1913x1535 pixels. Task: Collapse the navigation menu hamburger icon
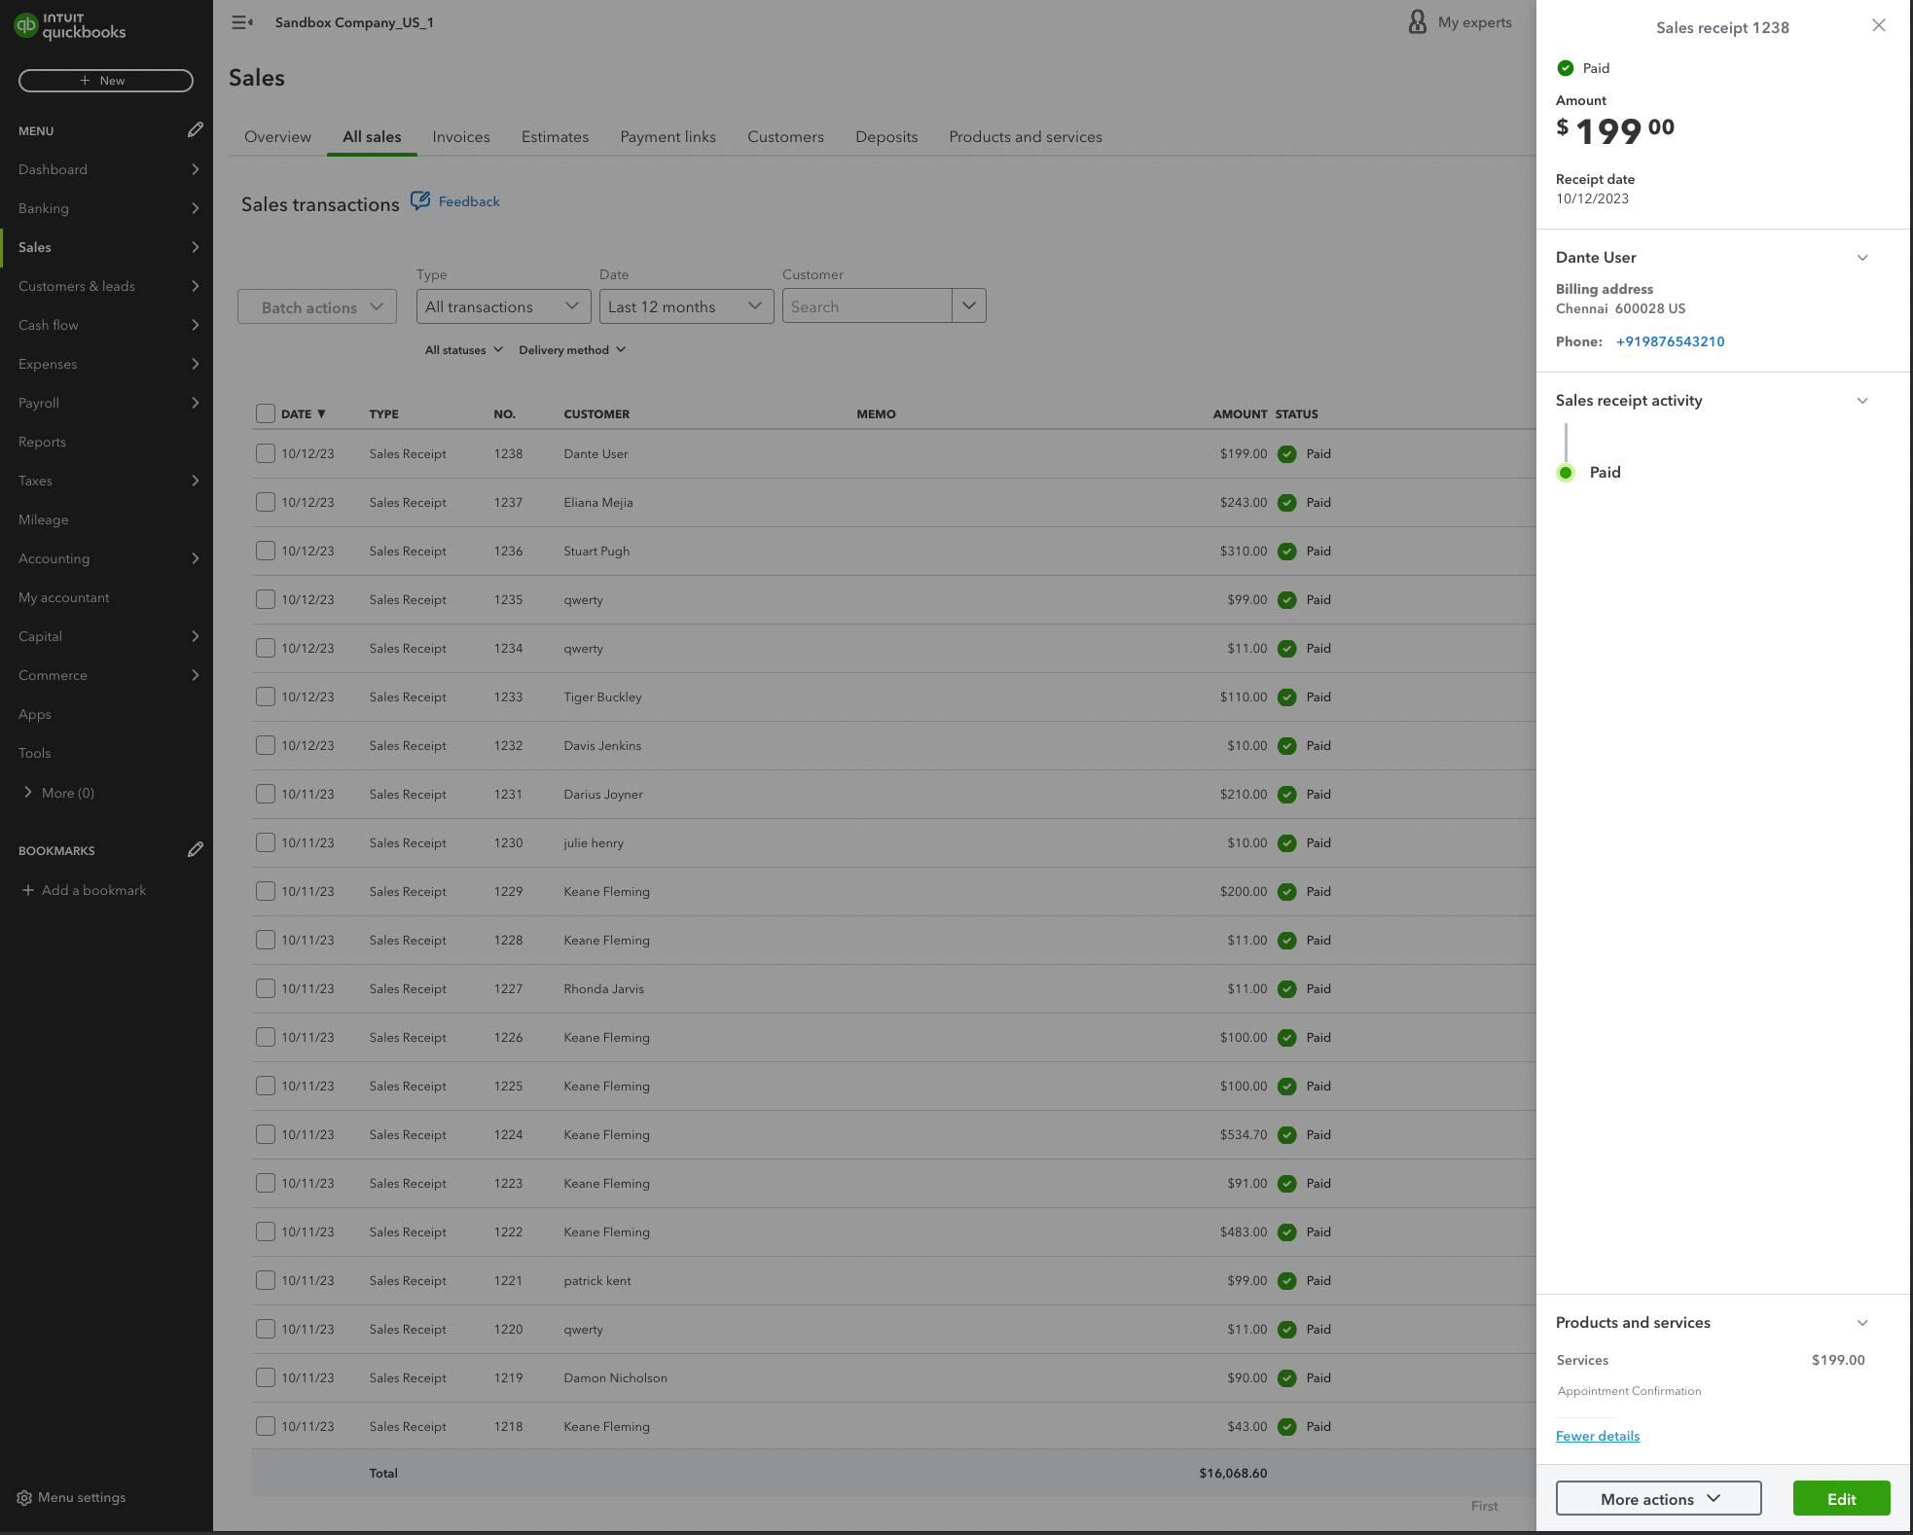pos(242,22)
